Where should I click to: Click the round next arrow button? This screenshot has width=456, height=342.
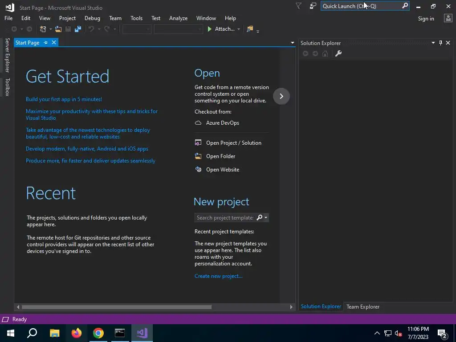click(281, 96)
